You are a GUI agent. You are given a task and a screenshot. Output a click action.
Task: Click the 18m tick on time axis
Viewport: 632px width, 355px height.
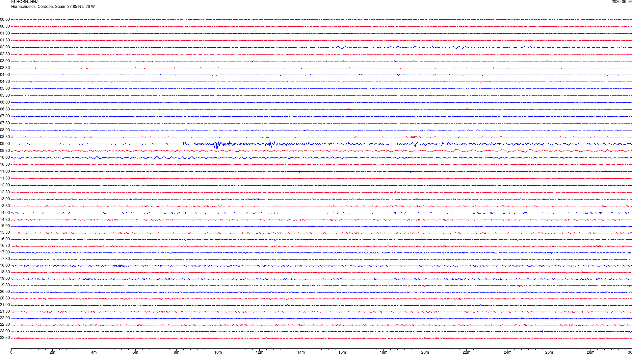click(x=383, y=352)
